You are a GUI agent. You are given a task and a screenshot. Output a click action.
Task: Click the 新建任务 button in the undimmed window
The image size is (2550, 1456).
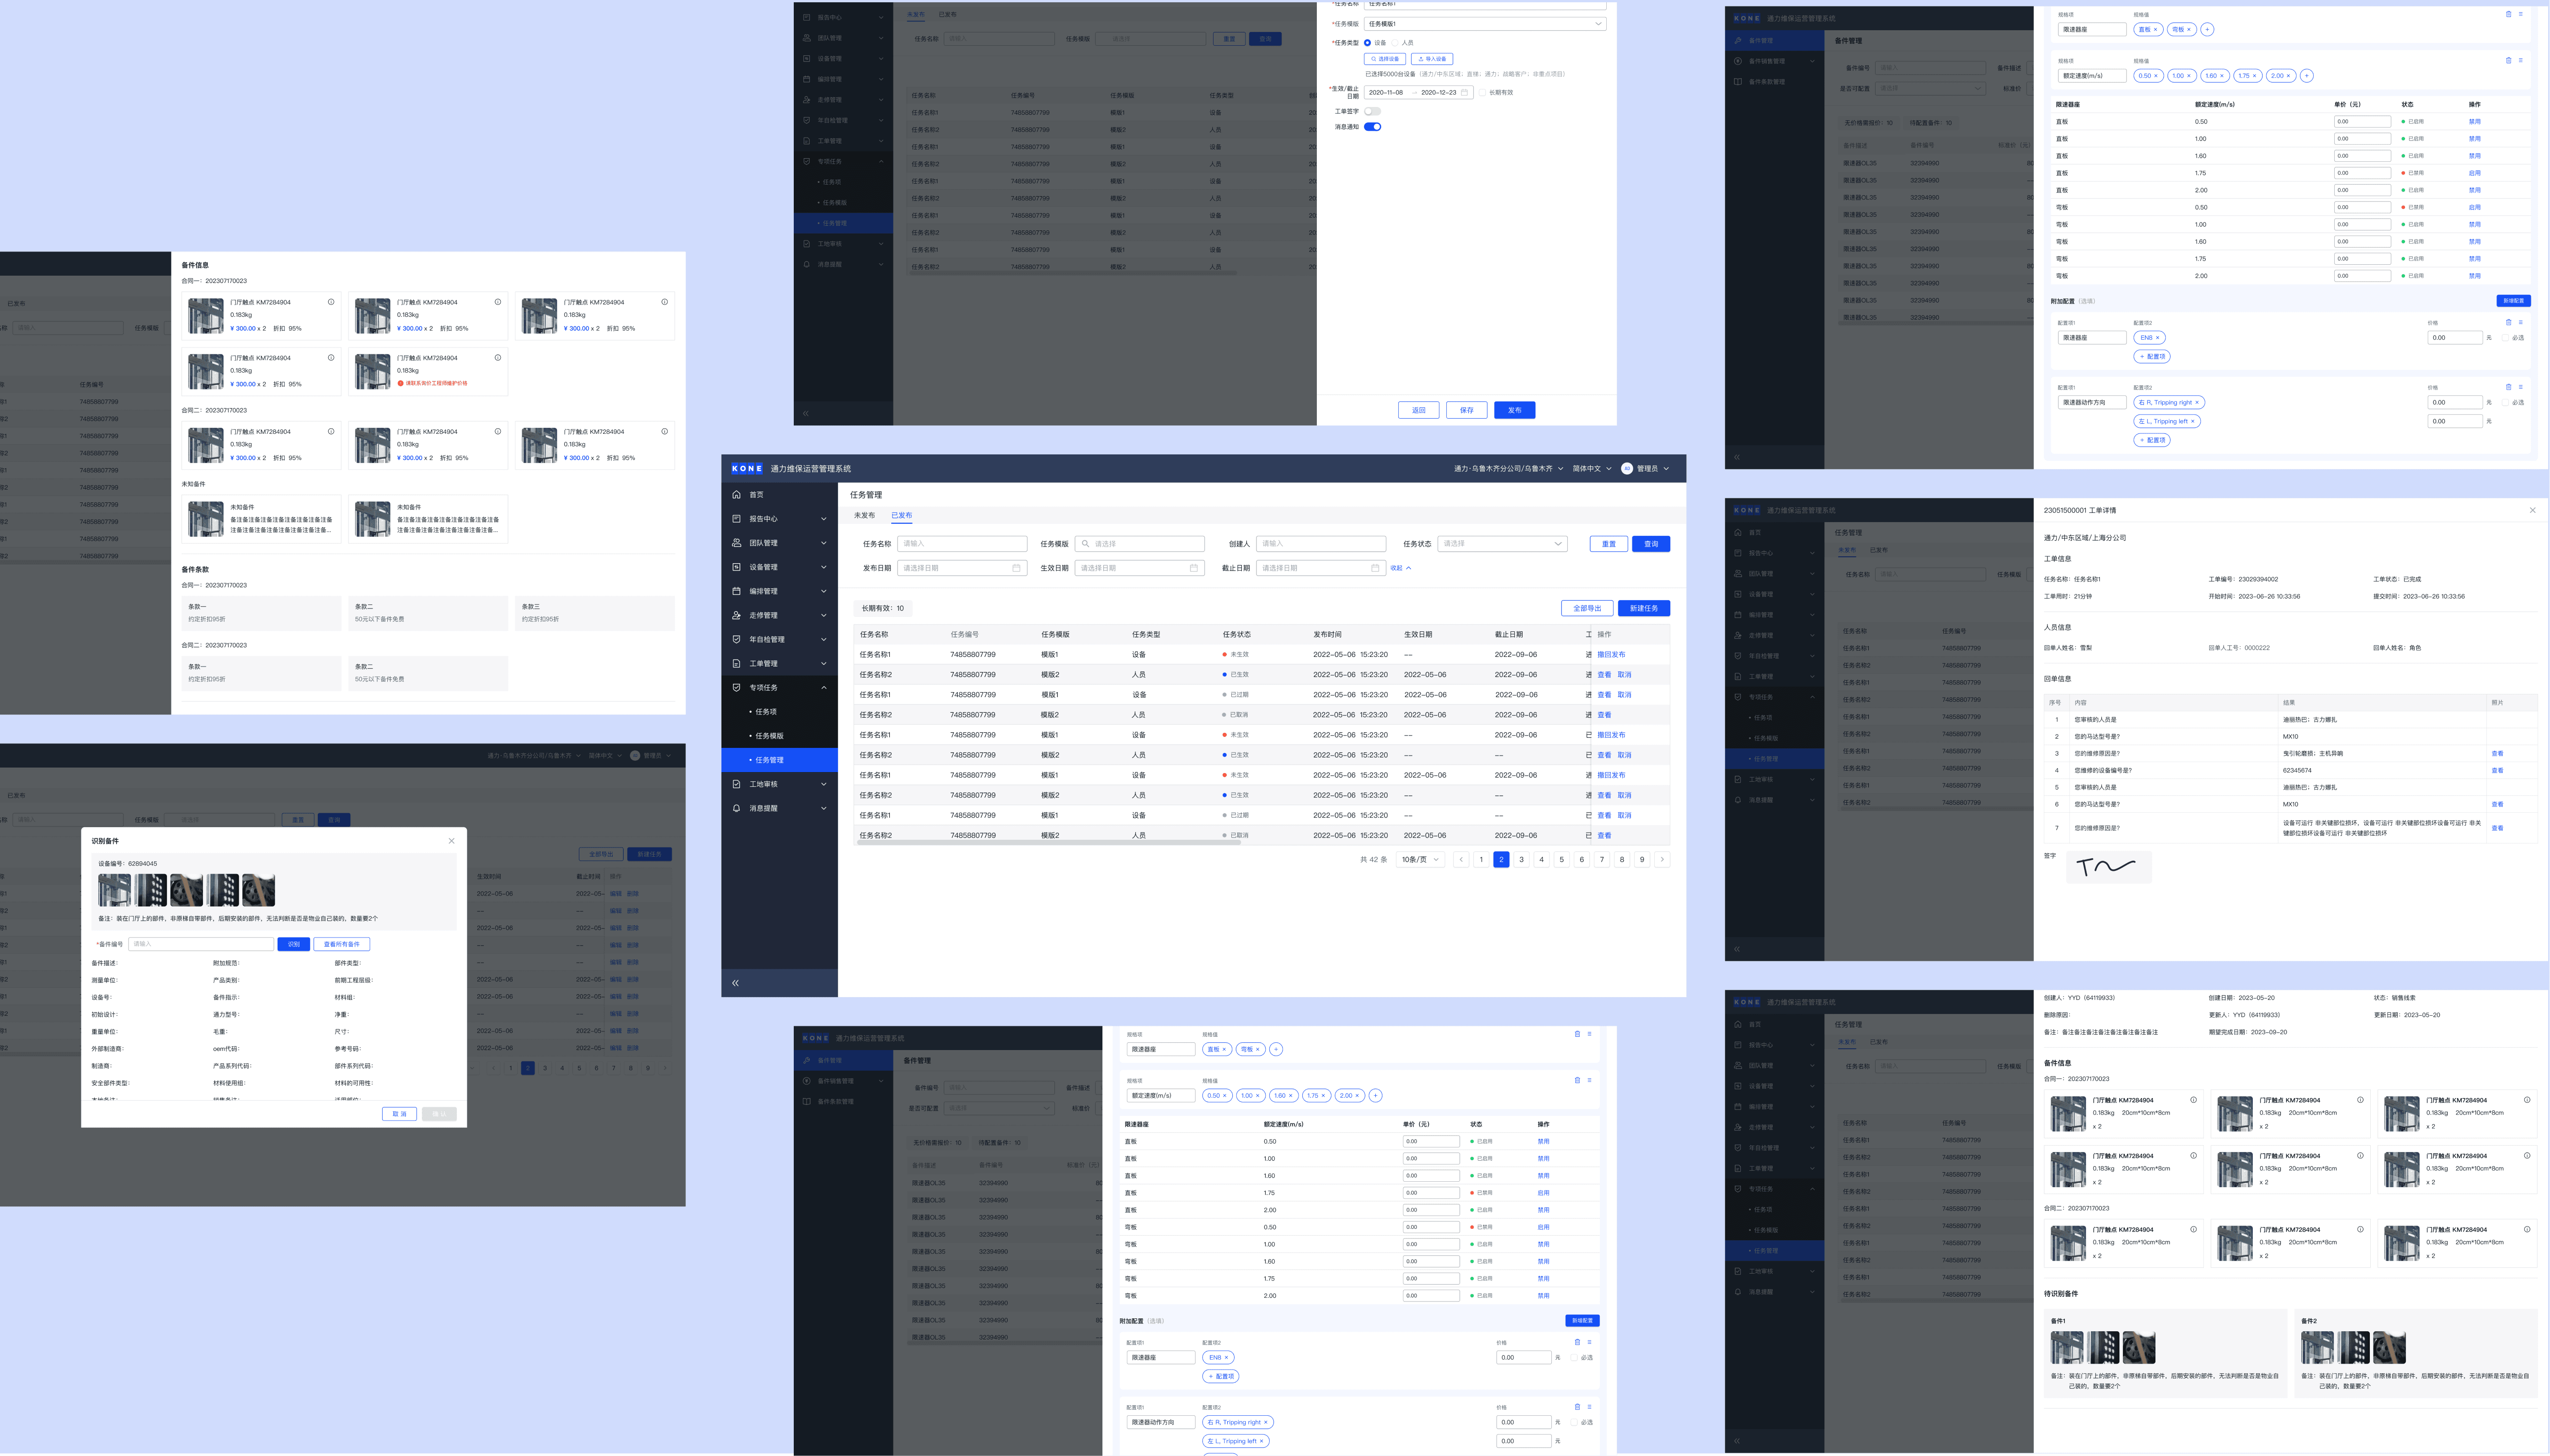coord(1644,608)
